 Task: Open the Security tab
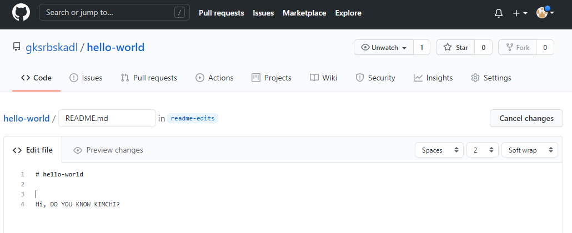pyautogui.click(x=375, y=78)
